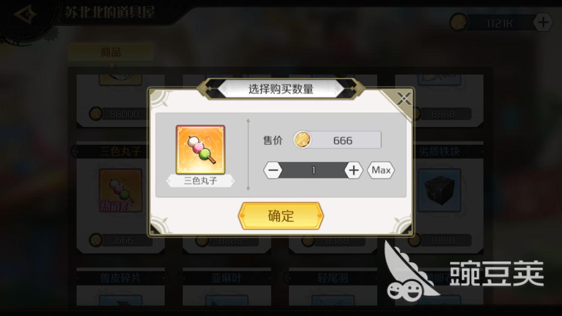Set quantity to Max
The image size is (562, 316).
coord(381,170)
